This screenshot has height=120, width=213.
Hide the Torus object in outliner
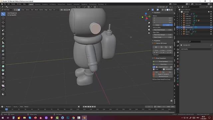click(211, 34)
